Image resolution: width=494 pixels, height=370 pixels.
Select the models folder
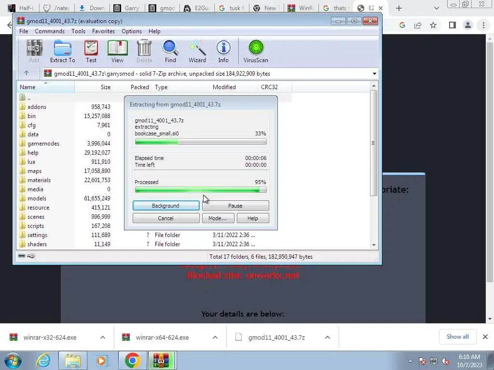click(37, 198)
